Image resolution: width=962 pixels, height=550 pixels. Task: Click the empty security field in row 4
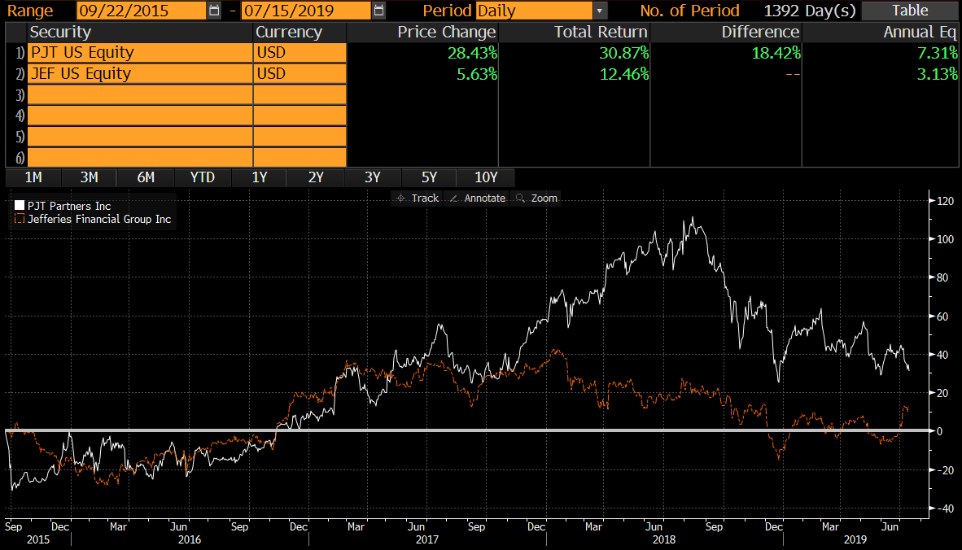[x=141, y=116]
